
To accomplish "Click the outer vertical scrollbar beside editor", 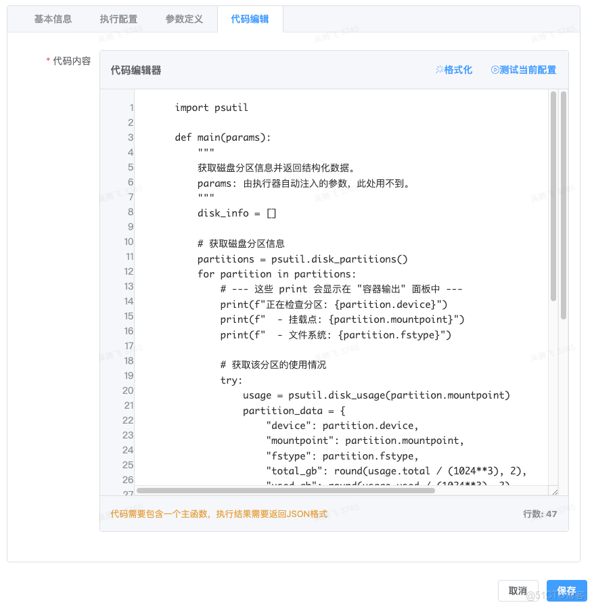I will coord(564,205).
